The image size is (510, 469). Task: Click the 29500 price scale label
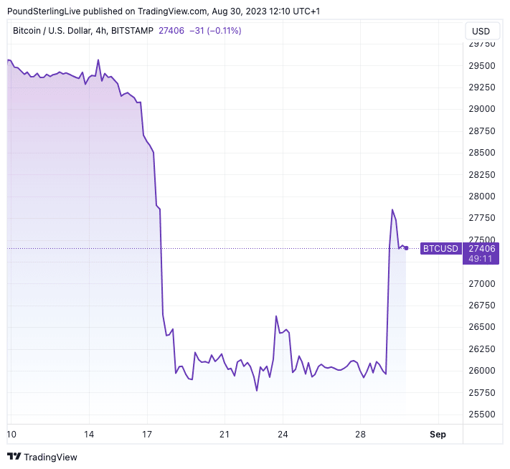[481, 66]
